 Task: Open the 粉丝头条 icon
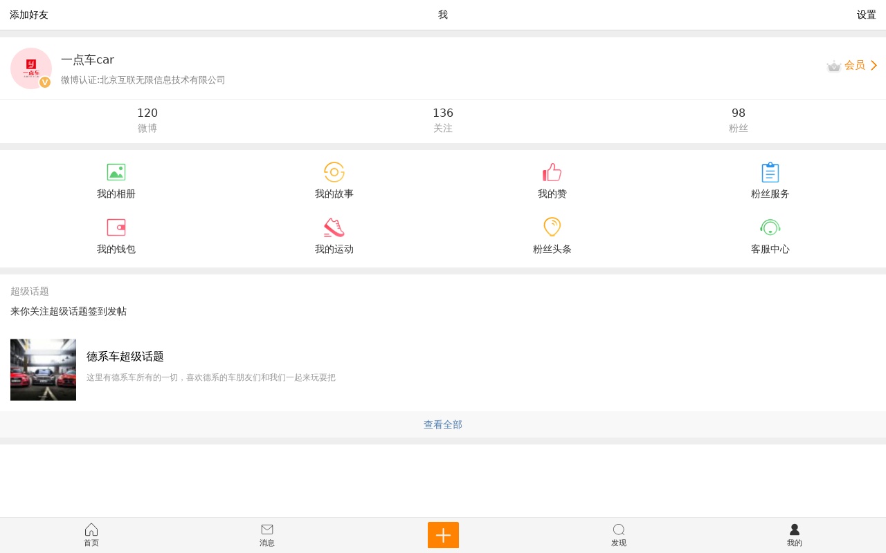552,227
